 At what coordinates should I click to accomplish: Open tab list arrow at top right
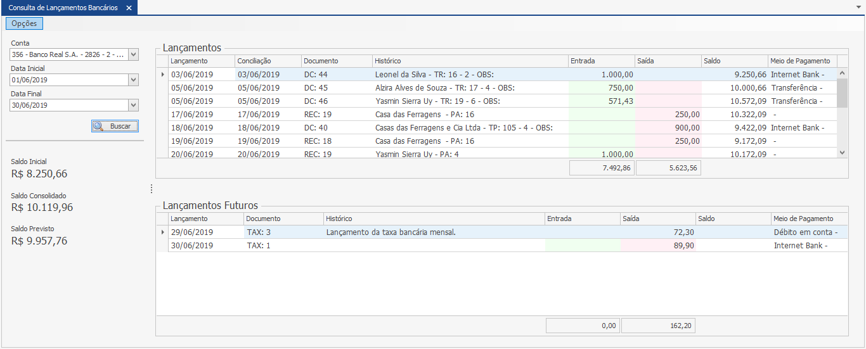tap(858, 5)
